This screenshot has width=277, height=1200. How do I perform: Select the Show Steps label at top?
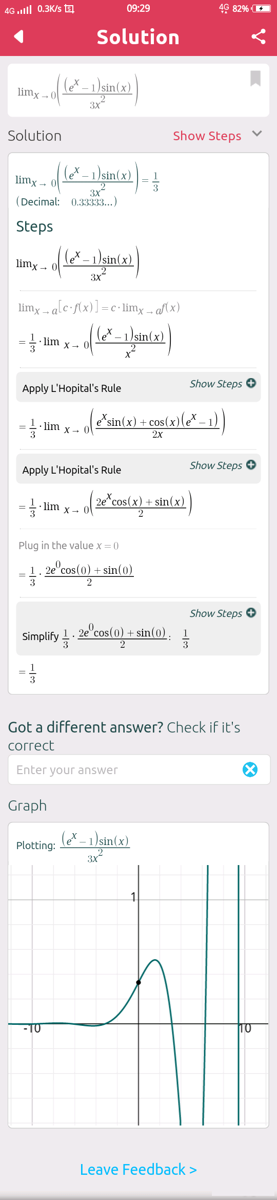pos(207,136)
